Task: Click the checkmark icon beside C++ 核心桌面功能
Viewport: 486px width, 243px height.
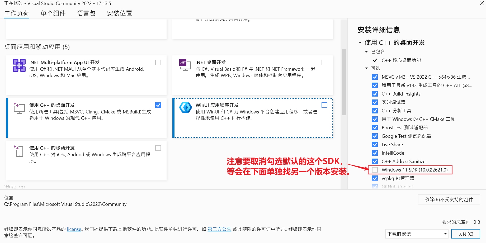Action: [375, 60]
